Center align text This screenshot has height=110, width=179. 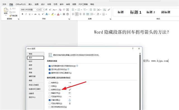pyautogui.click(x=77, y=14)
